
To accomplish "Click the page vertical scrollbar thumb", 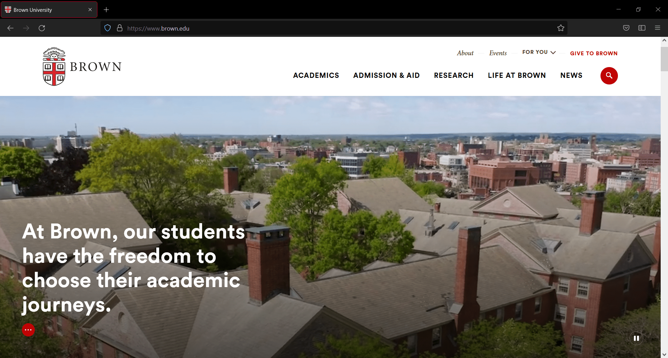I will (664, 59).
